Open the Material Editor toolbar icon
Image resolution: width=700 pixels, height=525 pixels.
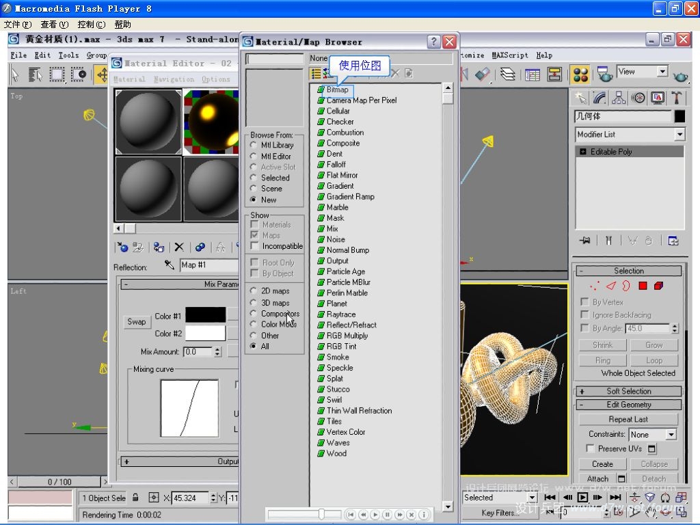click(x=580, y=75)
